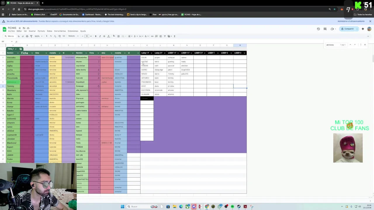Open version history clock icon
The image size is (374, 210).
[318, 29]
